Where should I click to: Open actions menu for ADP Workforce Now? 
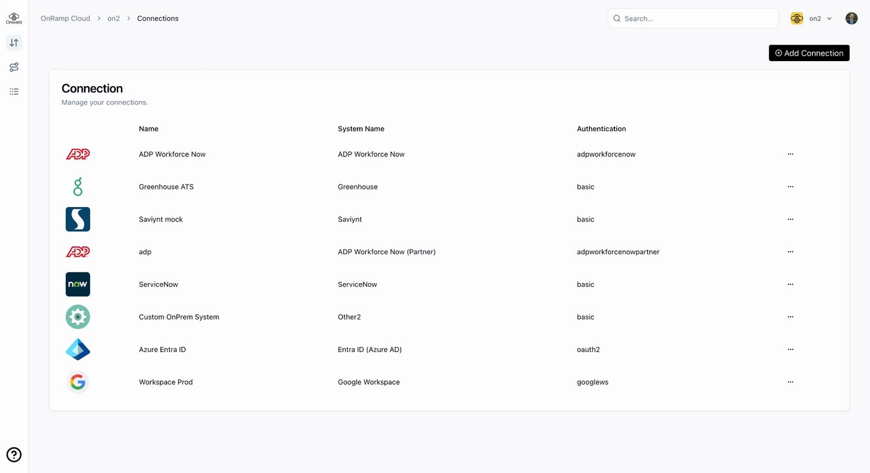[790, 154]
